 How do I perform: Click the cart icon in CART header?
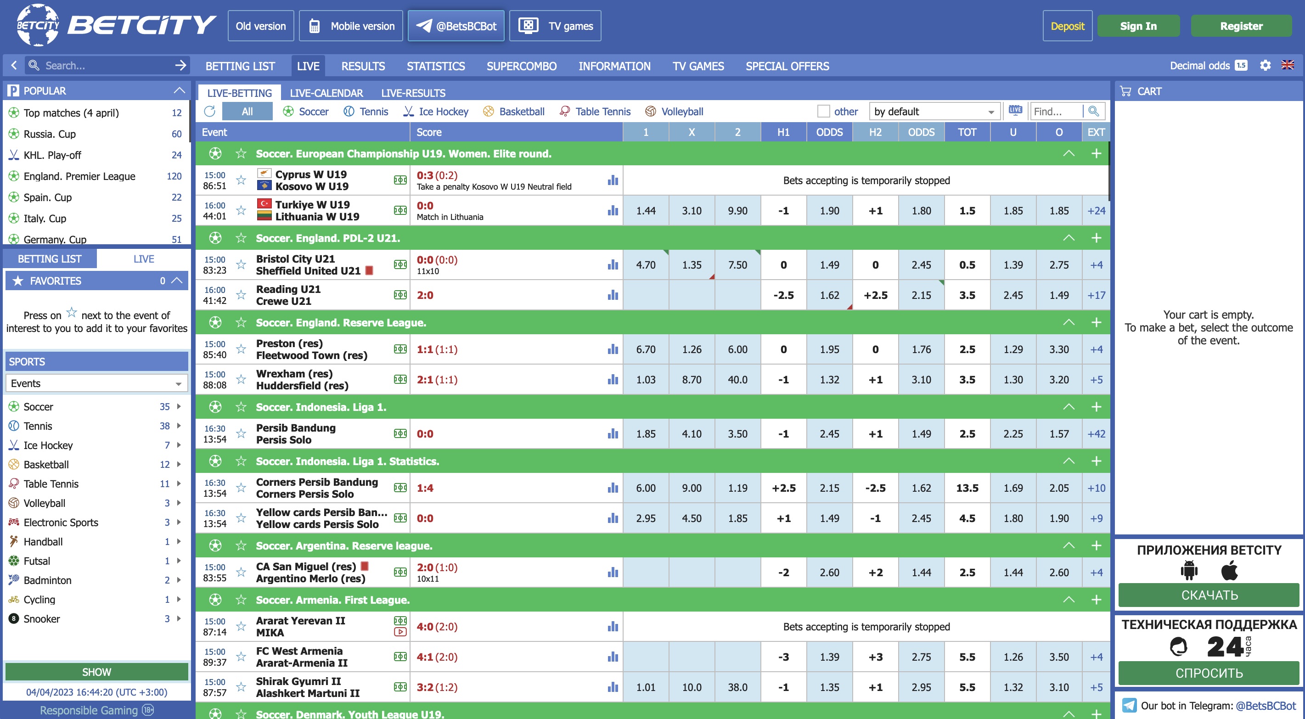point(1125,91)
